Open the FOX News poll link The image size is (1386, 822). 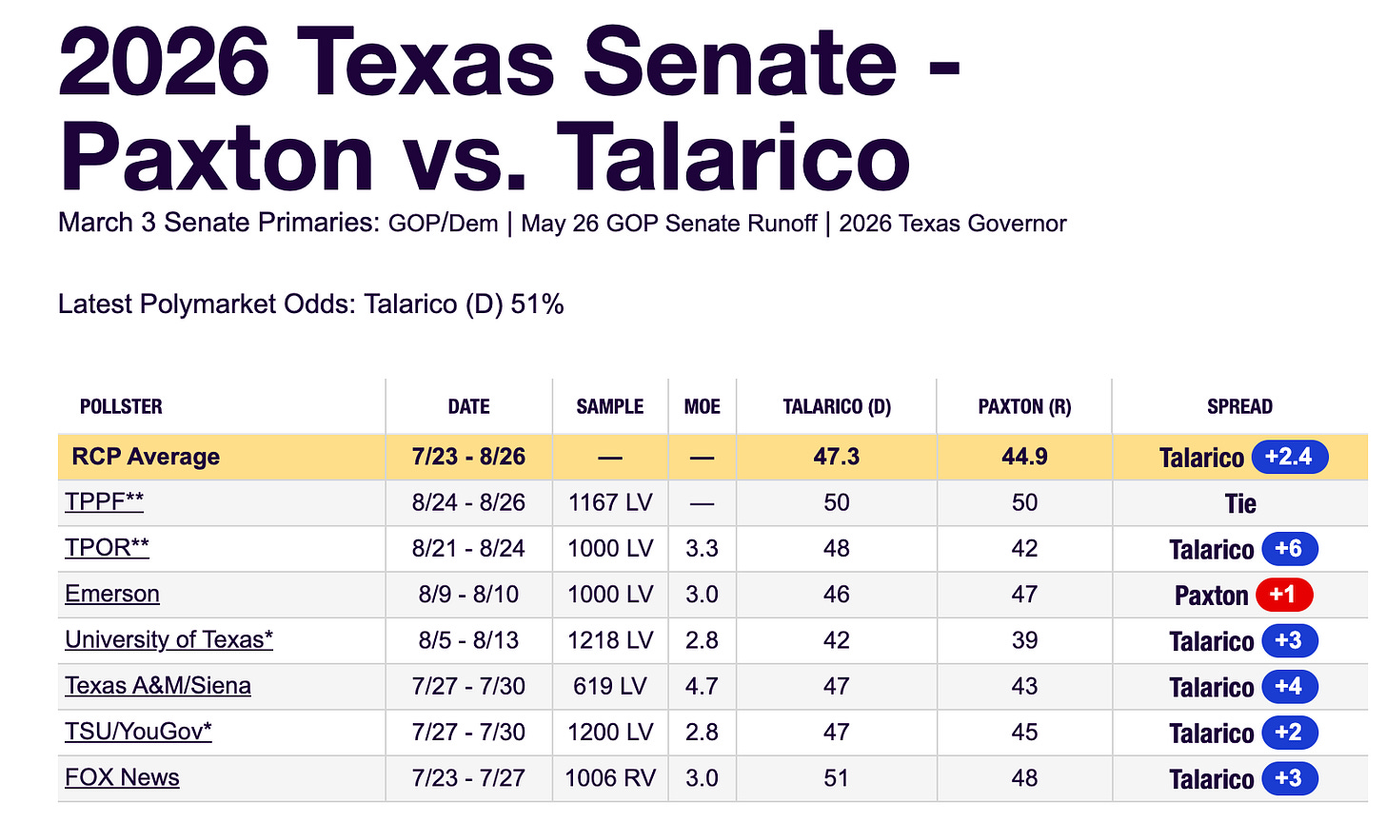coord(122,776)
